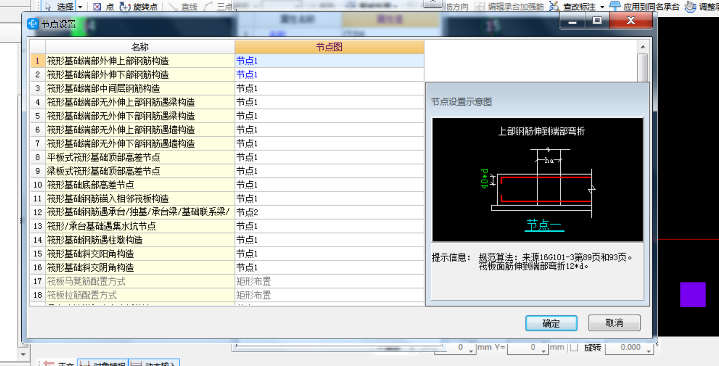Click the 节点设置 dialog title icon
Image resolution: width=719 pixels, height=366 pixels.
(32, 24)
